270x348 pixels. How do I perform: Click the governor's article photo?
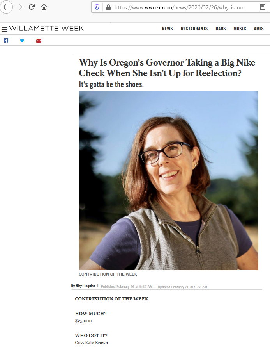[169, 180]
